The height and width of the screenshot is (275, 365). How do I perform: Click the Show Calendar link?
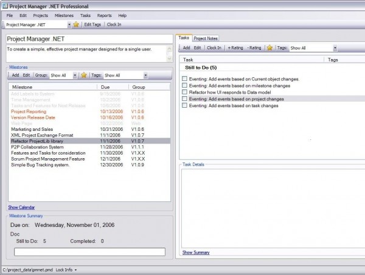pyautogui.click(x=21, y=207)
